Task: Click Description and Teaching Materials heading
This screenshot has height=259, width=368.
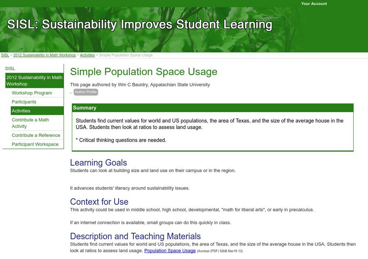Action: coord(135,236)
